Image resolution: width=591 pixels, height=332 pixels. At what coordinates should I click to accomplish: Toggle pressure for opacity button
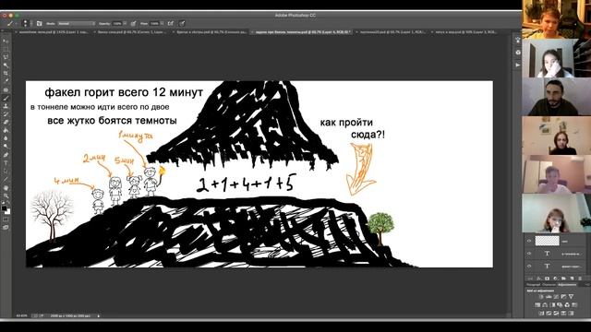pos(133,23)
